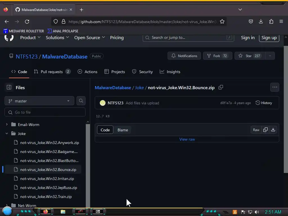Open the browser extensions icon

pos(271,22)
